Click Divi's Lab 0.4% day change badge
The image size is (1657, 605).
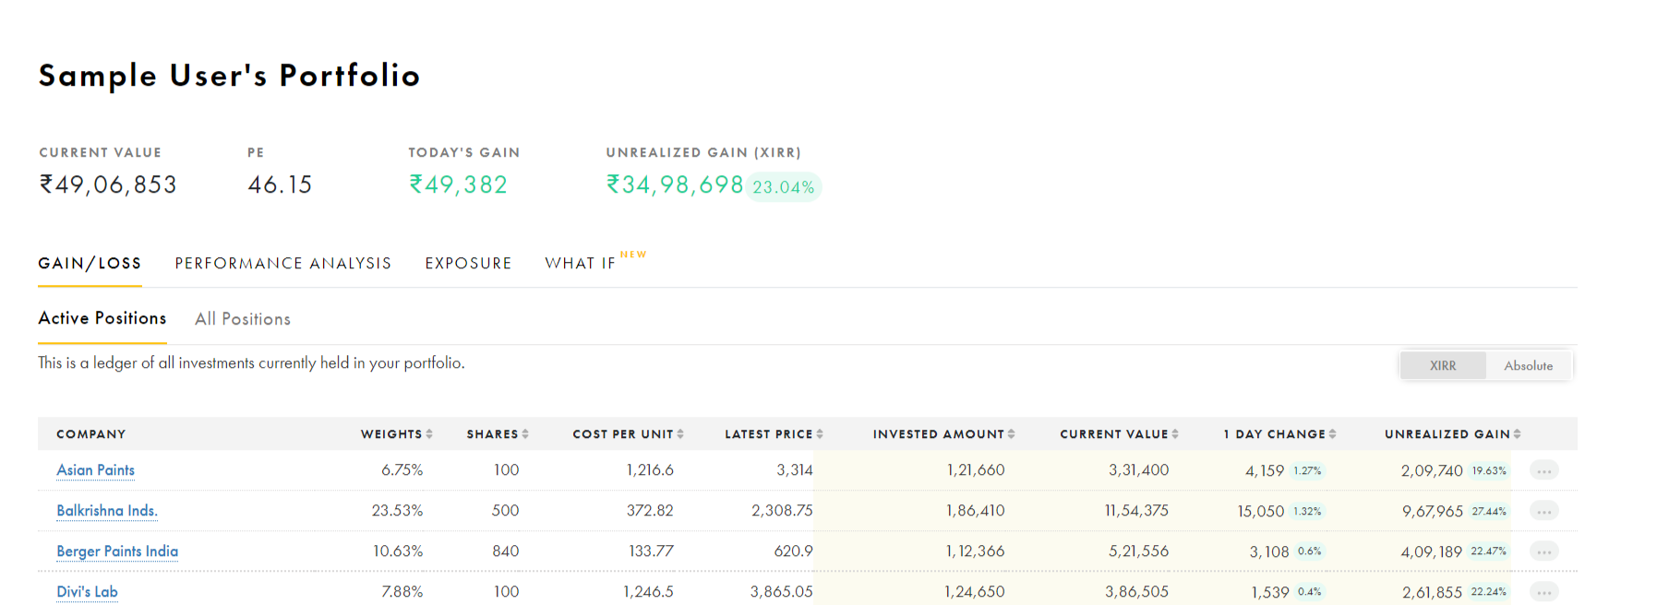[1309, 592]
